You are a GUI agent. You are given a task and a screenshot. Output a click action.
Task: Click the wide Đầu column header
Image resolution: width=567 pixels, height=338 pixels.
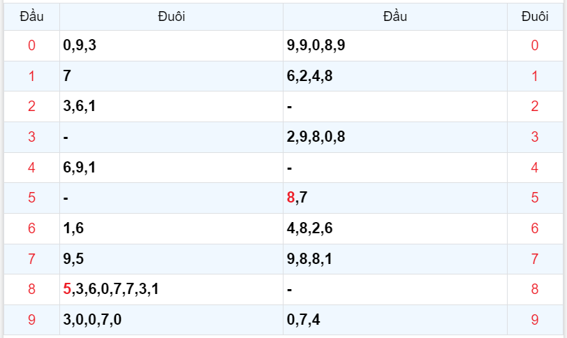click(395, 16)
